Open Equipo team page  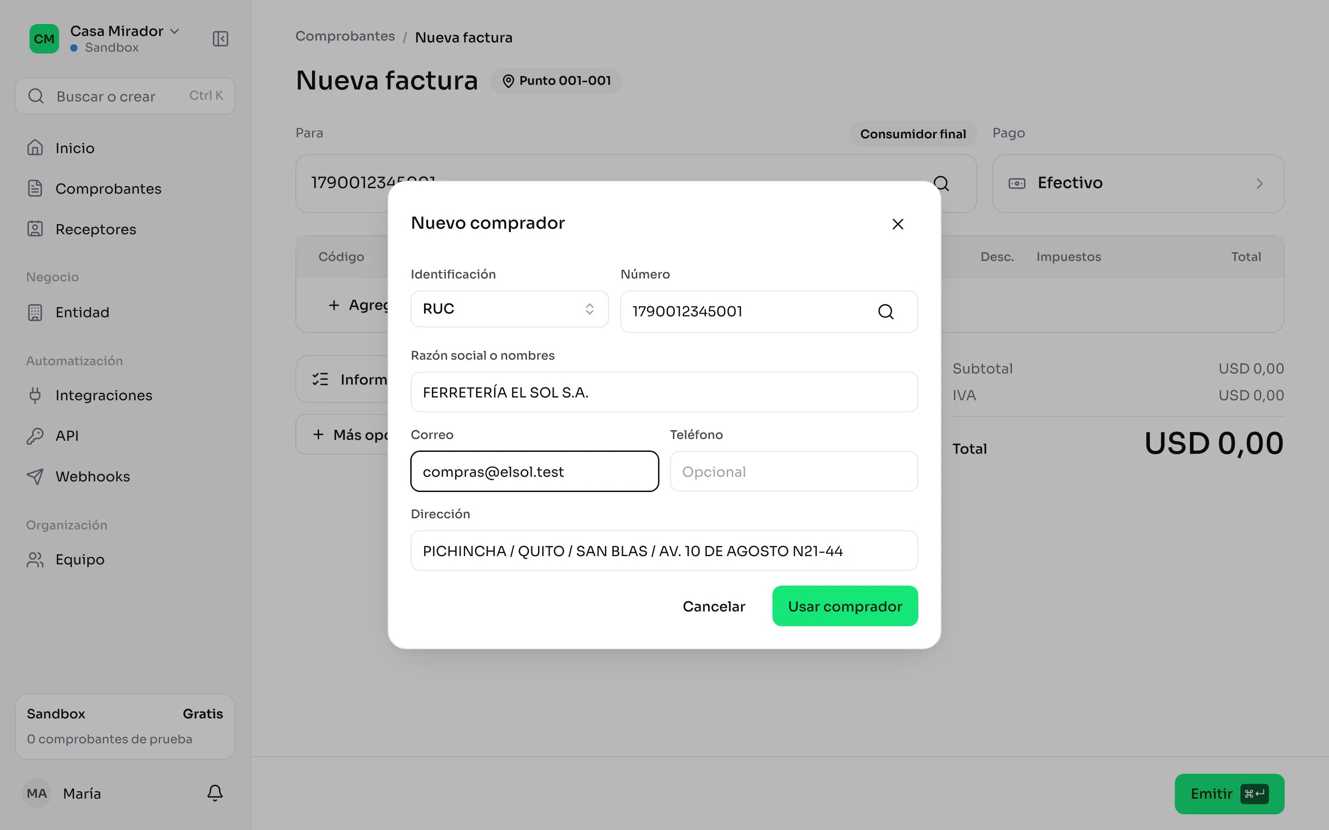[125, 559]
